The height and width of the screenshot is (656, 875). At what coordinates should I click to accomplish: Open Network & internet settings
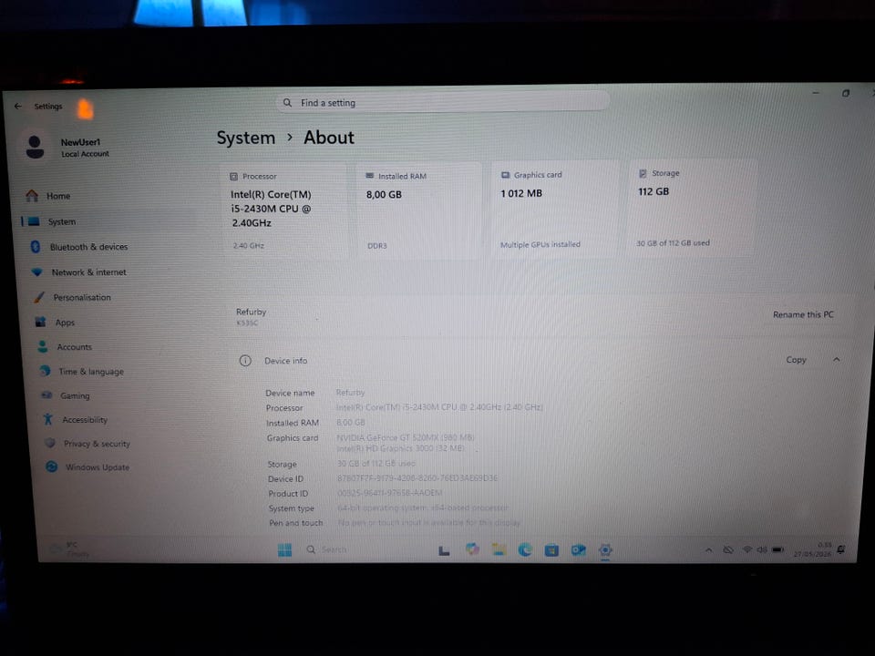coord(88,272)
